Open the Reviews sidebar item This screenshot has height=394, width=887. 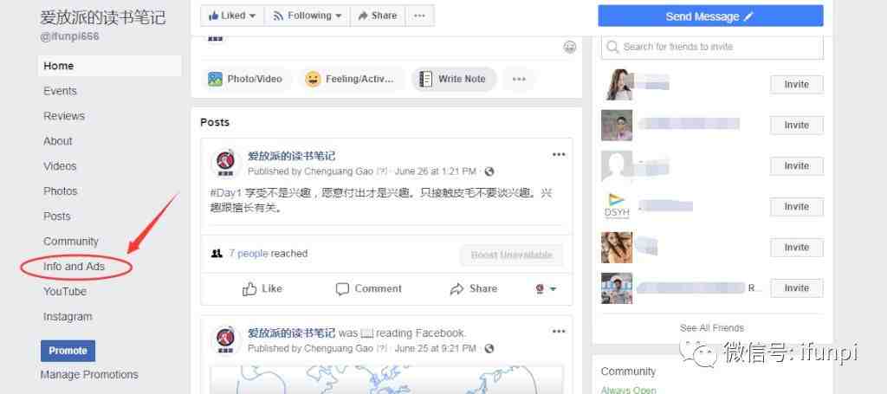pos(64,116)
